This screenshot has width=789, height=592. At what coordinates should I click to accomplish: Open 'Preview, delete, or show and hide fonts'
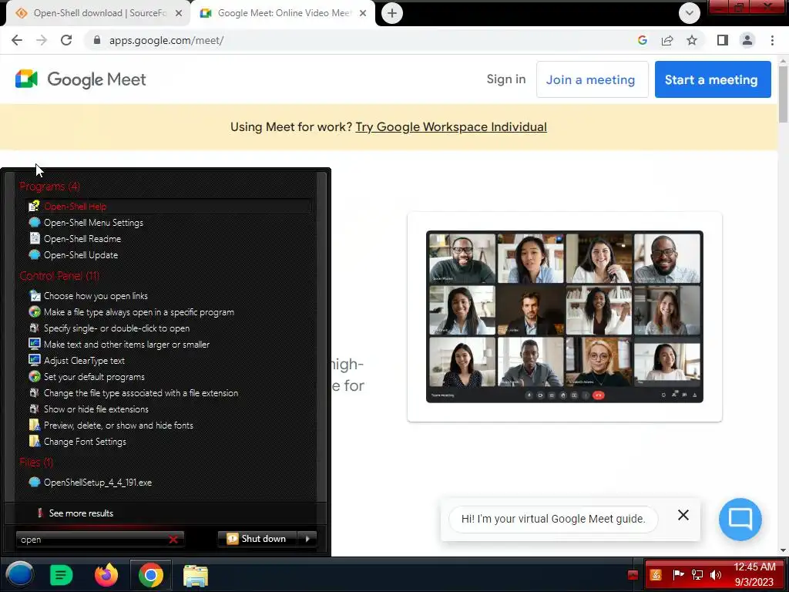point(118,425)
